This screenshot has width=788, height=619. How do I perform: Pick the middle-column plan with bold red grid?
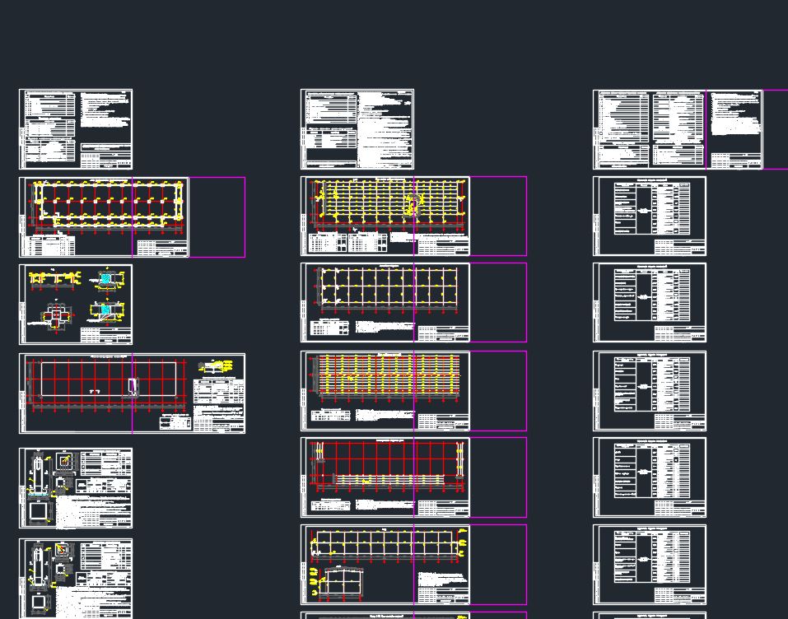click(385, 477)
